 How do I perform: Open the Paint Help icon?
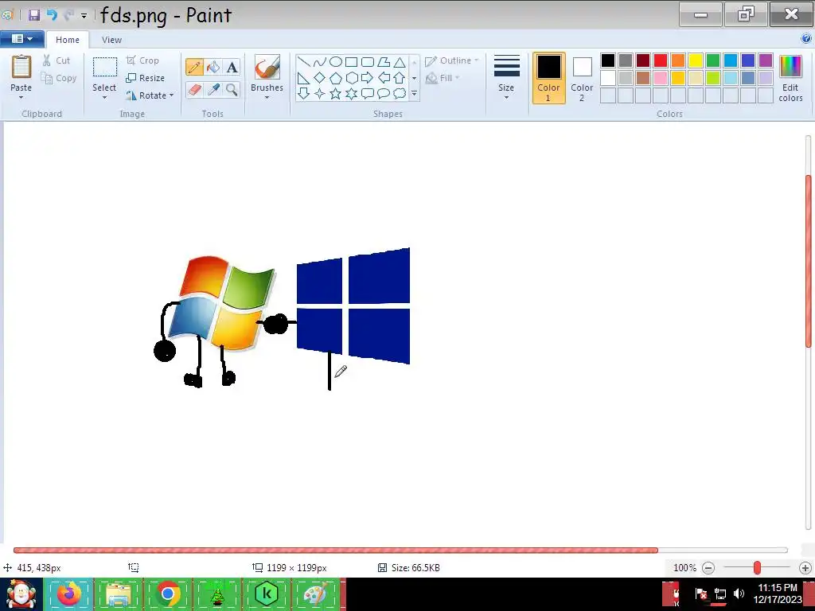pos(806,38)
